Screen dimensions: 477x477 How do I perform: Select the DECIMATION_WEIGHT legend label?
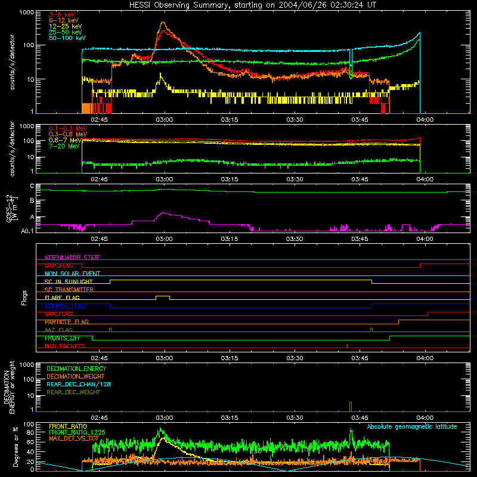[76, 377]
